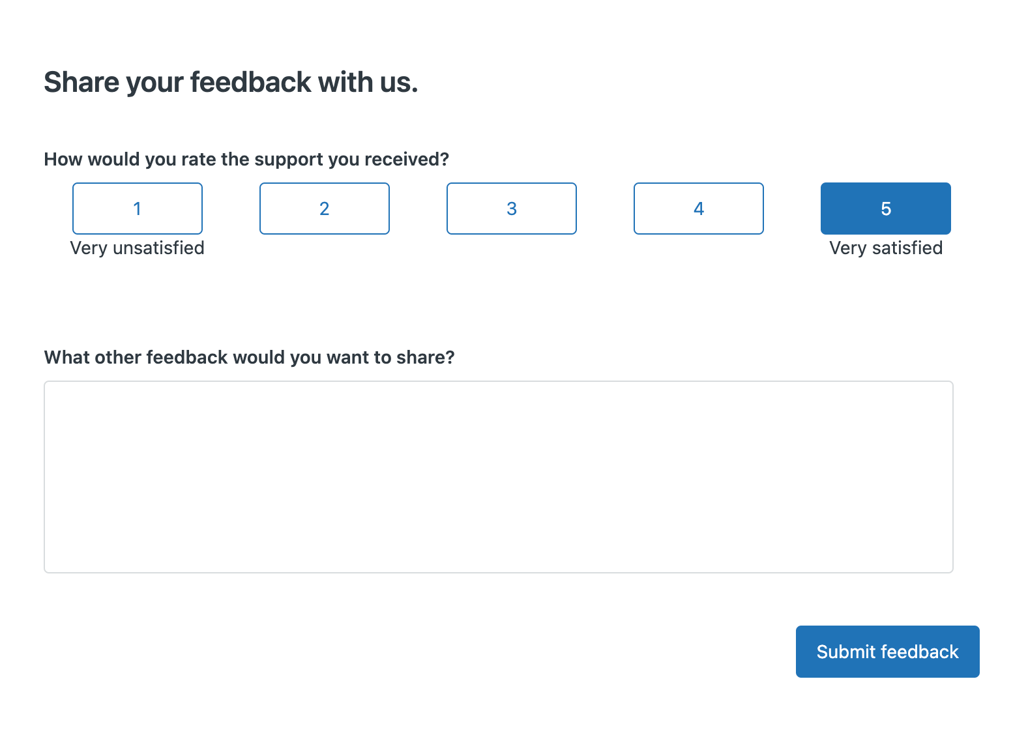Pick the middle option of the rating scale
Viewport: 1013px width, 752px height.
coord(512,209)
